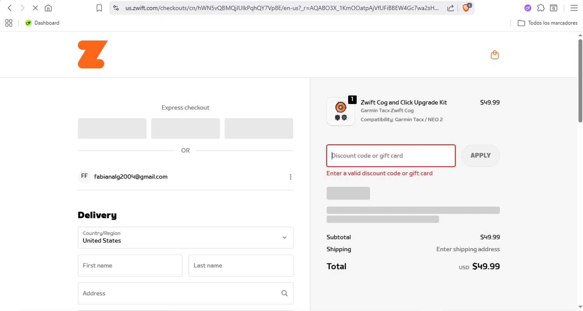Screen dimensions: 583x311
Task: Click the First name field
Action: (x=130, y=266)
